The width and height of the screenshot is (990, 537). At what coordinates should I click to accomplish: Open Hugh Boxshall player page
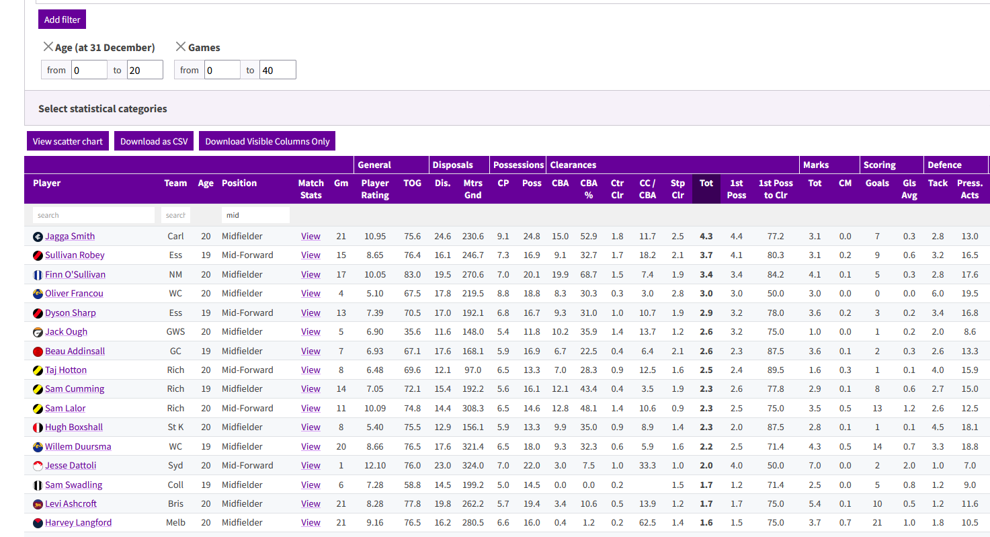74,427
